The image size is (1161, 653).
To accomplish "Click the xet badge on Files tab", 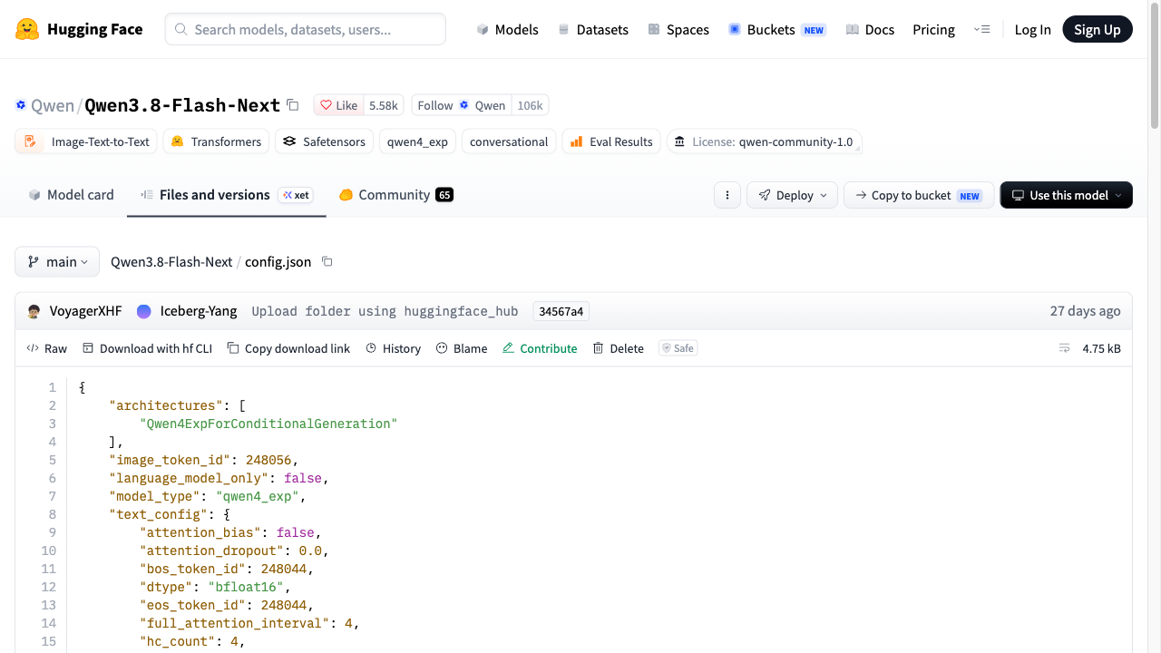I will click(296, 195).
